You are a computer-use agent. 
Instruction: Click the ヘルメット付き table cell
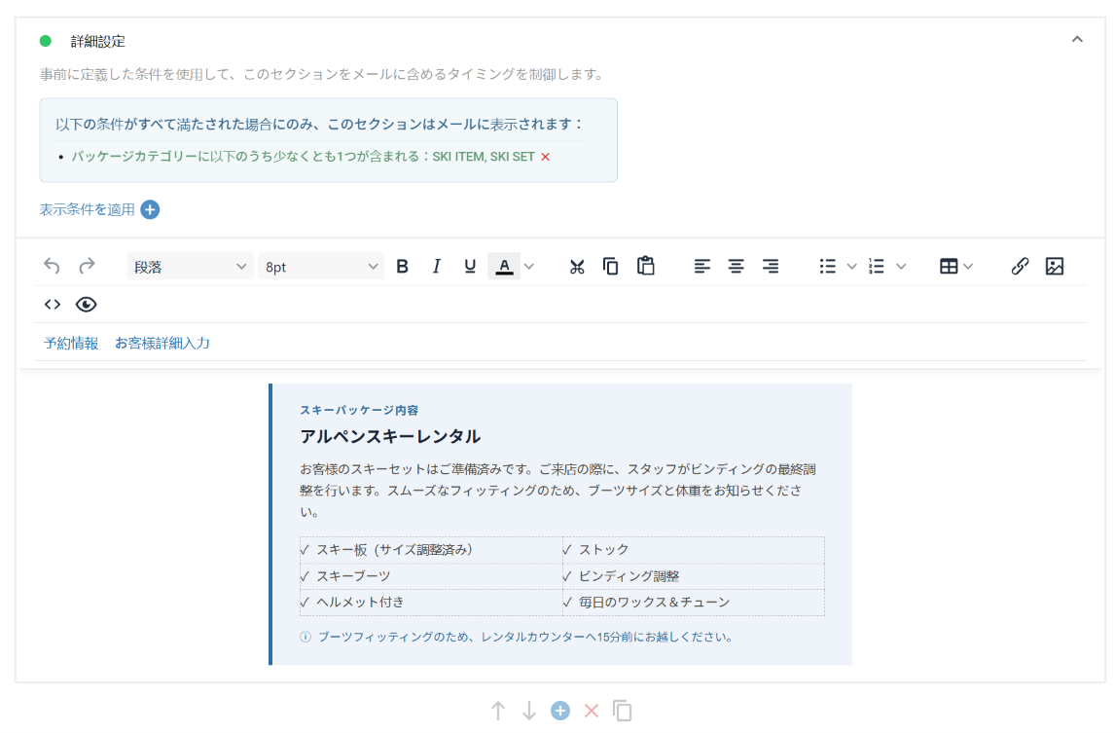click(431, 602)
